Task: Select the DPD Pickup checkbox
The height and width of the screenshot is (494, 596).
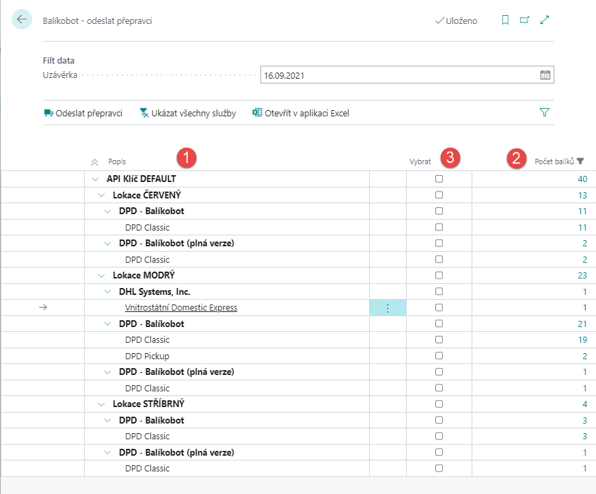Action: tap(439, 356)
